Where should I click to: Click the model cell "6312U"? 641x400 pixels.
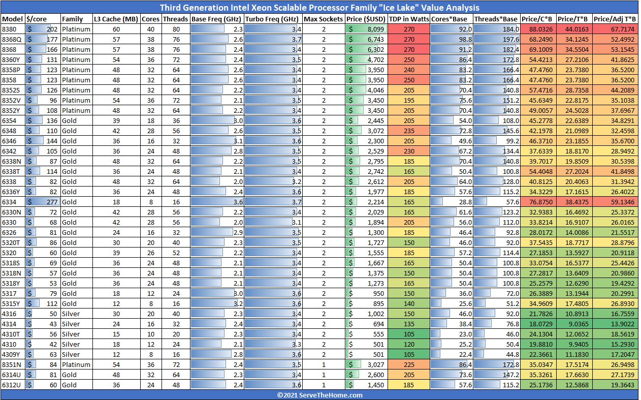tap(13, 385)
